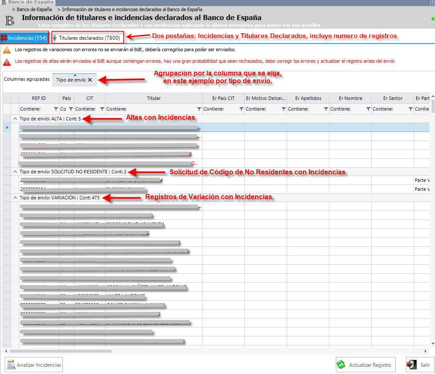Sort by the Er Apellidos column header
Image resolution: width=435 pixels, height=374 pixels.
(x=308, y=98)
